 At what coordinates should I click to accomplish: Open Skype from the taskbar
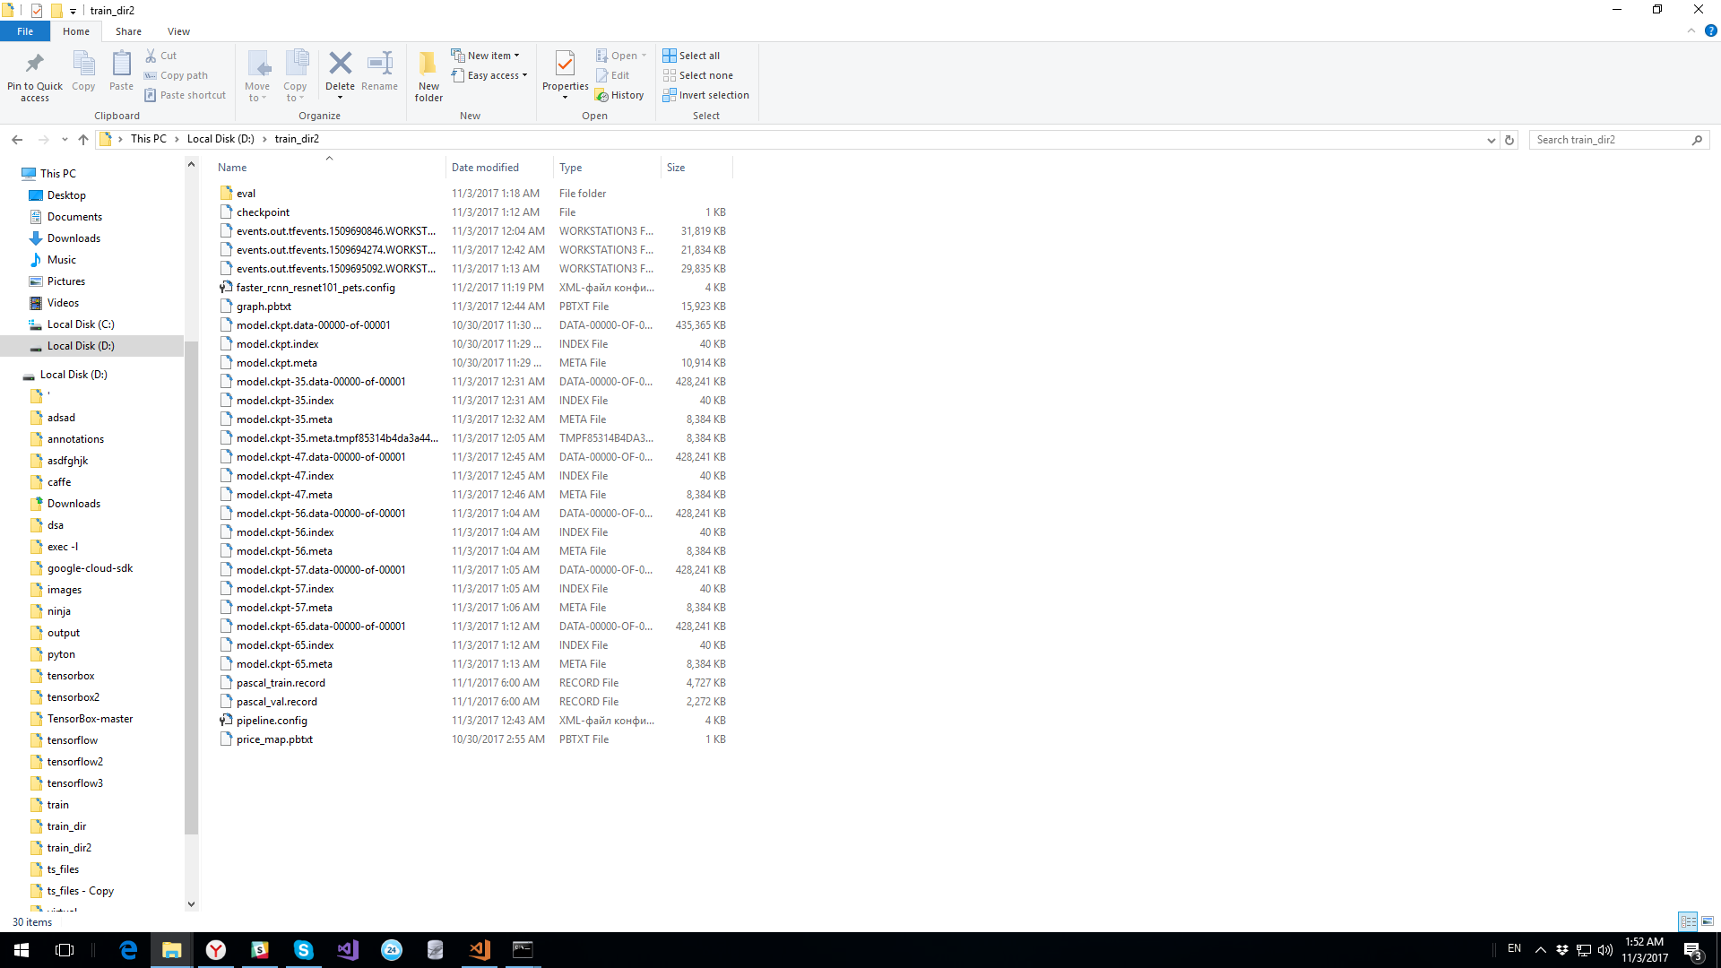(x=304, y=950)
